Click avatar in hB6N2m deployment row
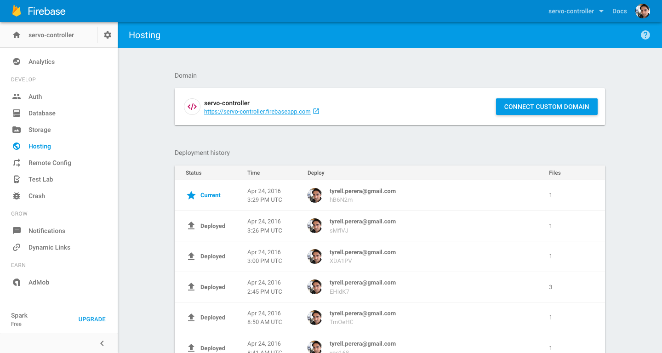The image size is (662, 353). point(315,195)
